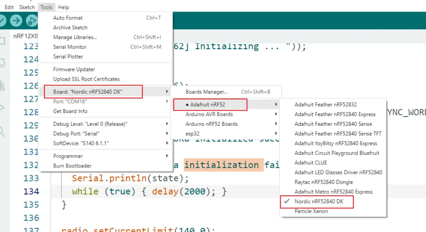Open the Sketchbook folder sidebar icon
Image resolution: width=426 pixels, height=232 pixels.
click(2, 41)
